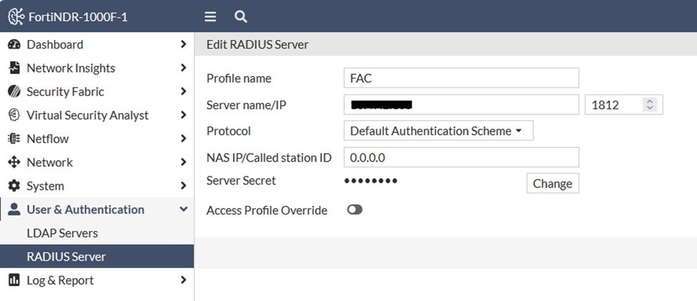Open the Virtual Security Analyst menu
Viewport: 697px width, 301px height.
[x=97, y=115]
